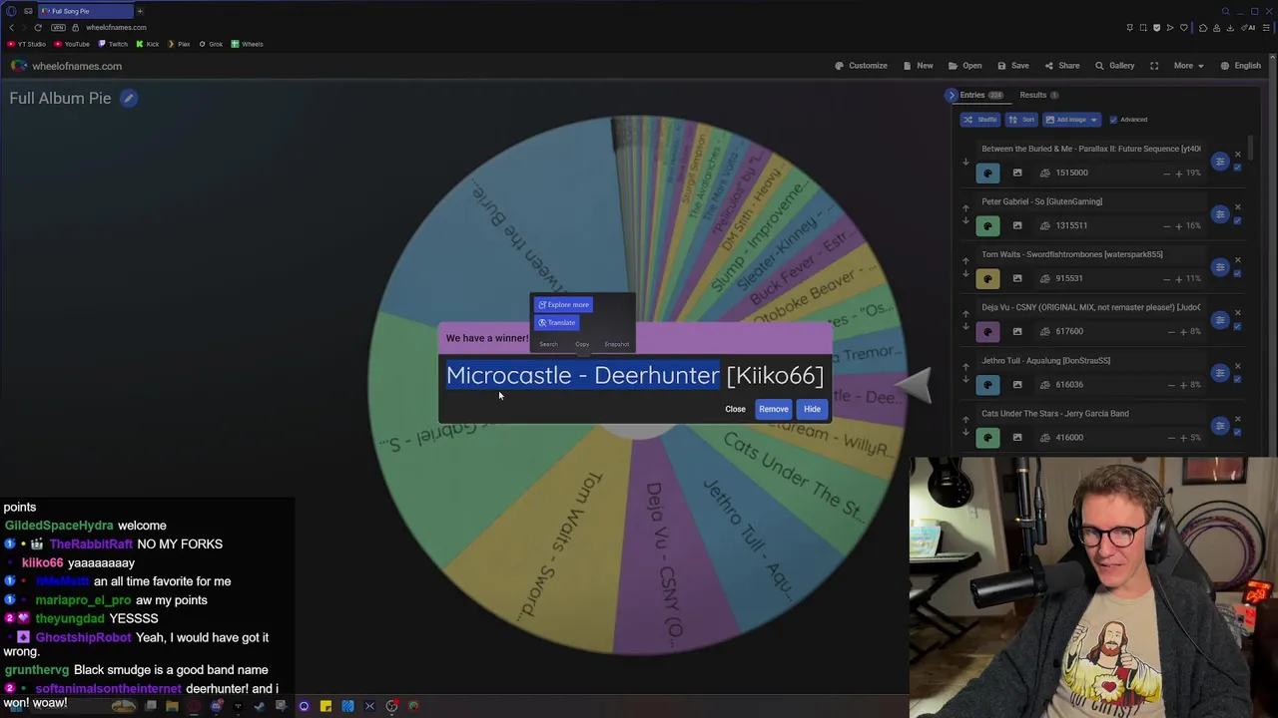This screenshot has width=1278, height=718.
Task: Delete the Tom Waits entry with X
Action: [x=1237, y=260]
